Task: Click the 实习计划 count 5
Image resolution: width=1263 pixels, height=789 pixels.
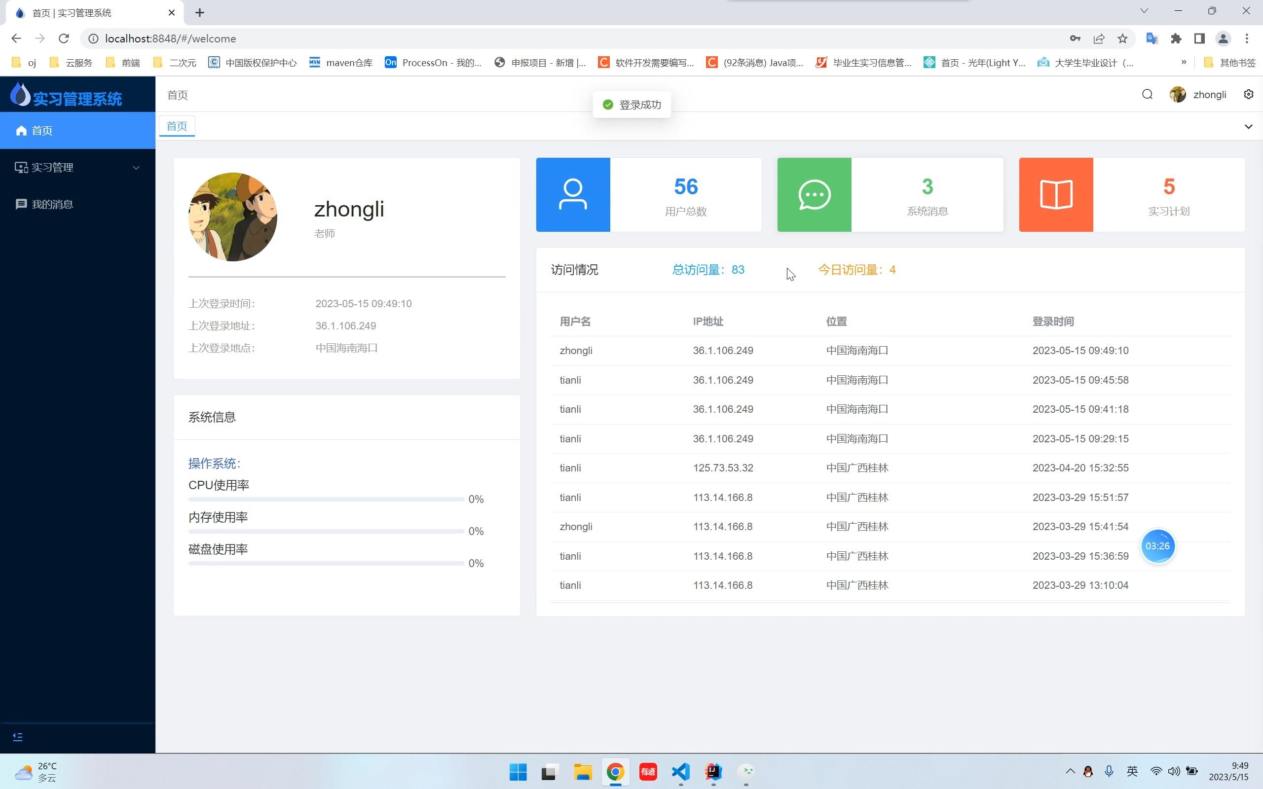Action: click(1169, 187)
